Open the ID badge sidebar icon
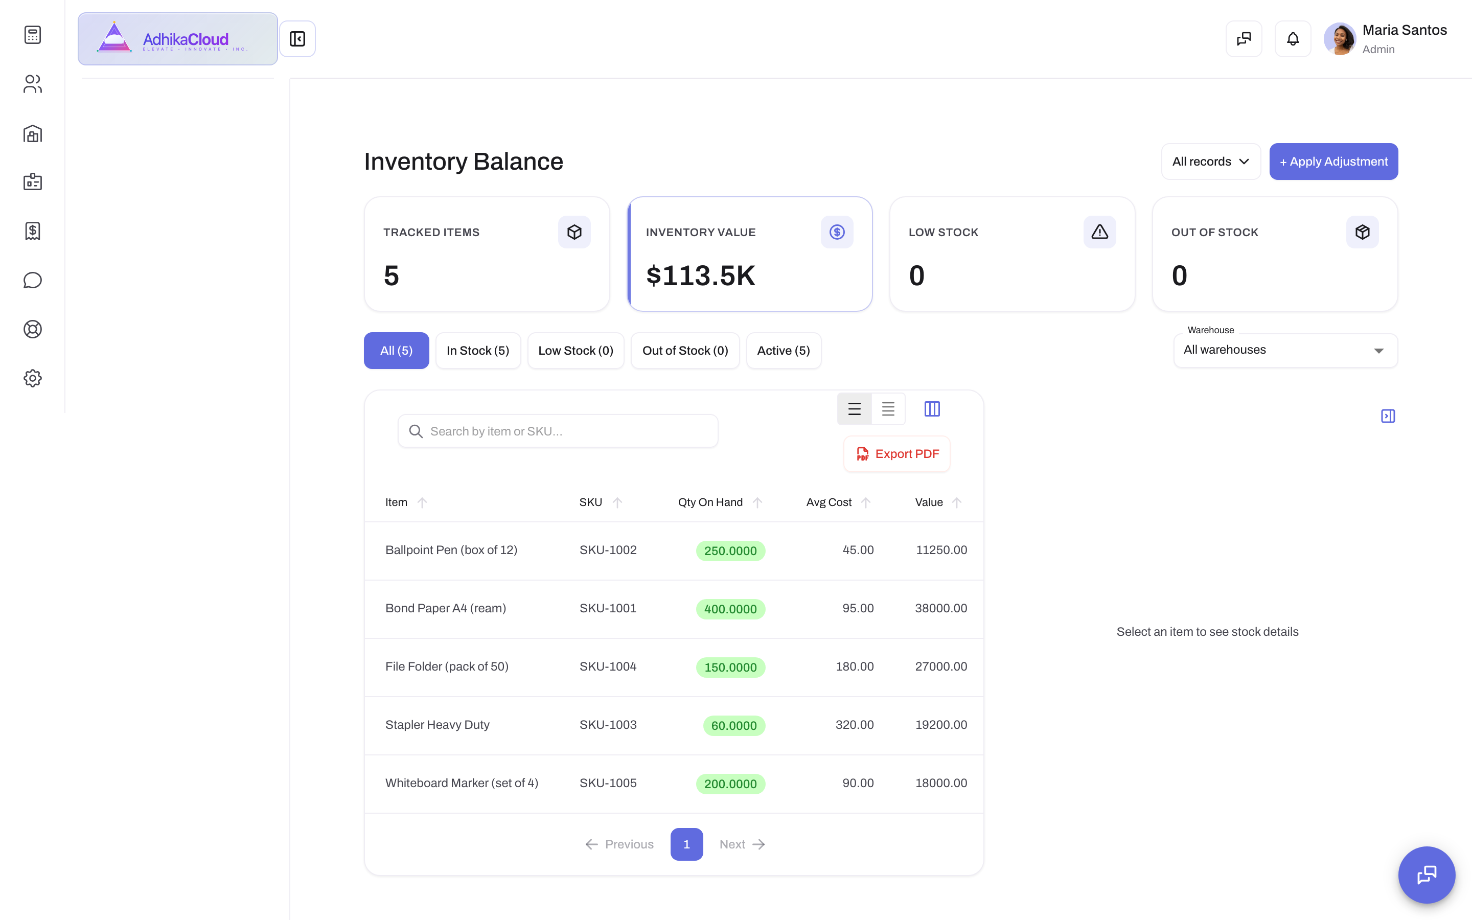The image size is (1472, 920). pos(32,182)
